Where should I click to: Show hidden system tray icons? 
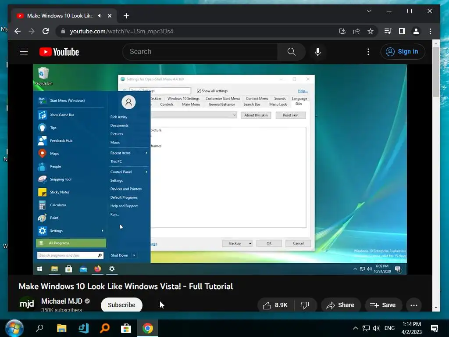355,328
